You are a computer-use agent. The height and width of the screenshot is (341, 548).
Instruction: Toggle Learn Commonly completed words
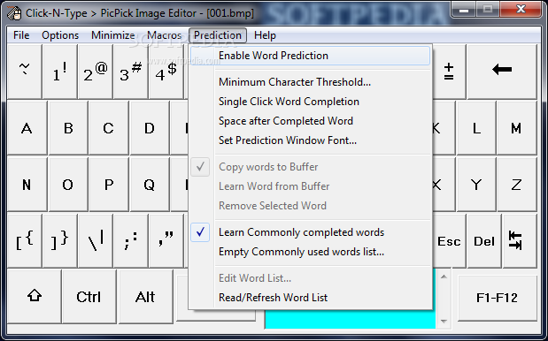tap(310, 232)
